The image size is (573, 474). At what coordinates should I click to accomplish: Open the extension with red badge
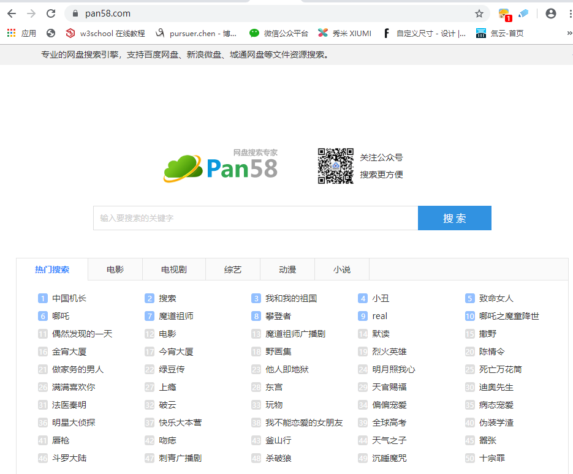tap(504, 14)
